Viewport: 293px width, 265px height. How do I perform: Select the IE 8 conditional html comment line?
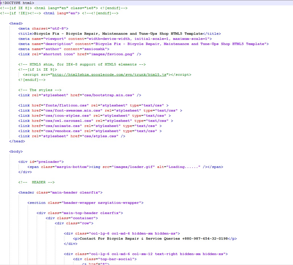click(x=64, y=8)
